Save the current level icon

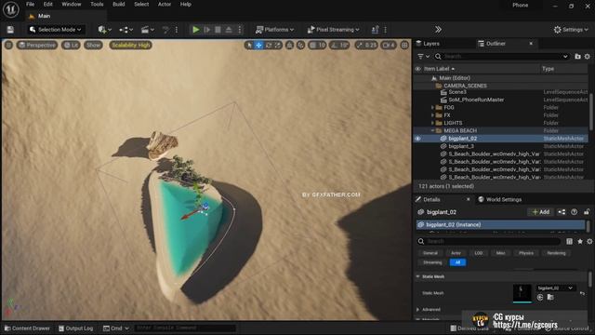(x=10, y=30)
